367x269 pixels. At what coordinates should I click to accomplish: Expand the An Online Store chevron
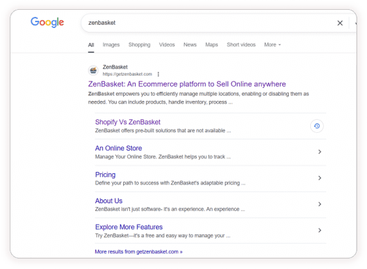[x=319, y=152]
